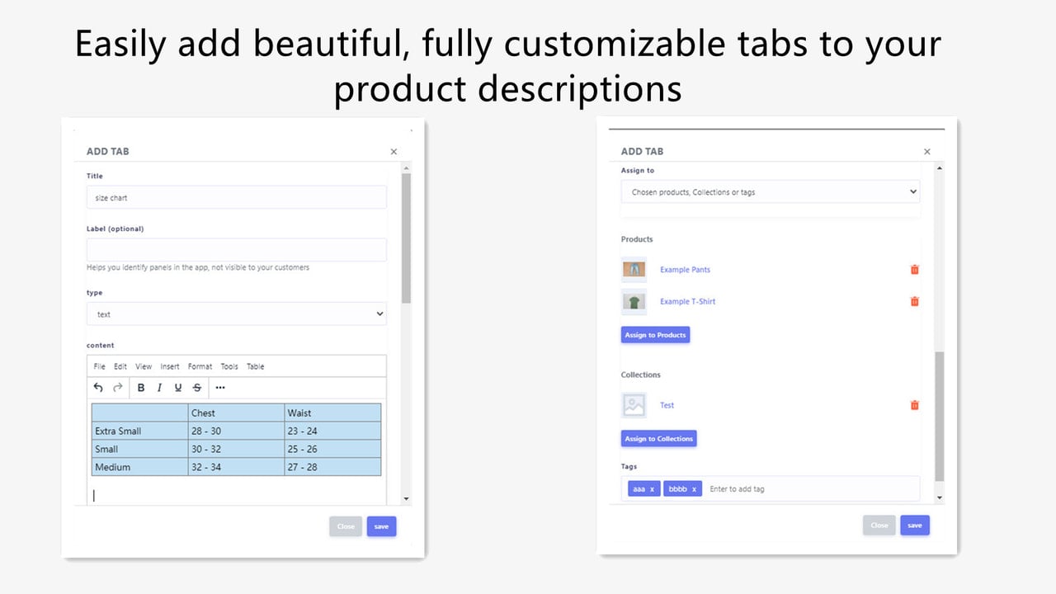The width and height of the screenshot is (1056, 594).
Task: Click the empty top-left table header cell
Action: pyautogui.click(x=140, y=412)
